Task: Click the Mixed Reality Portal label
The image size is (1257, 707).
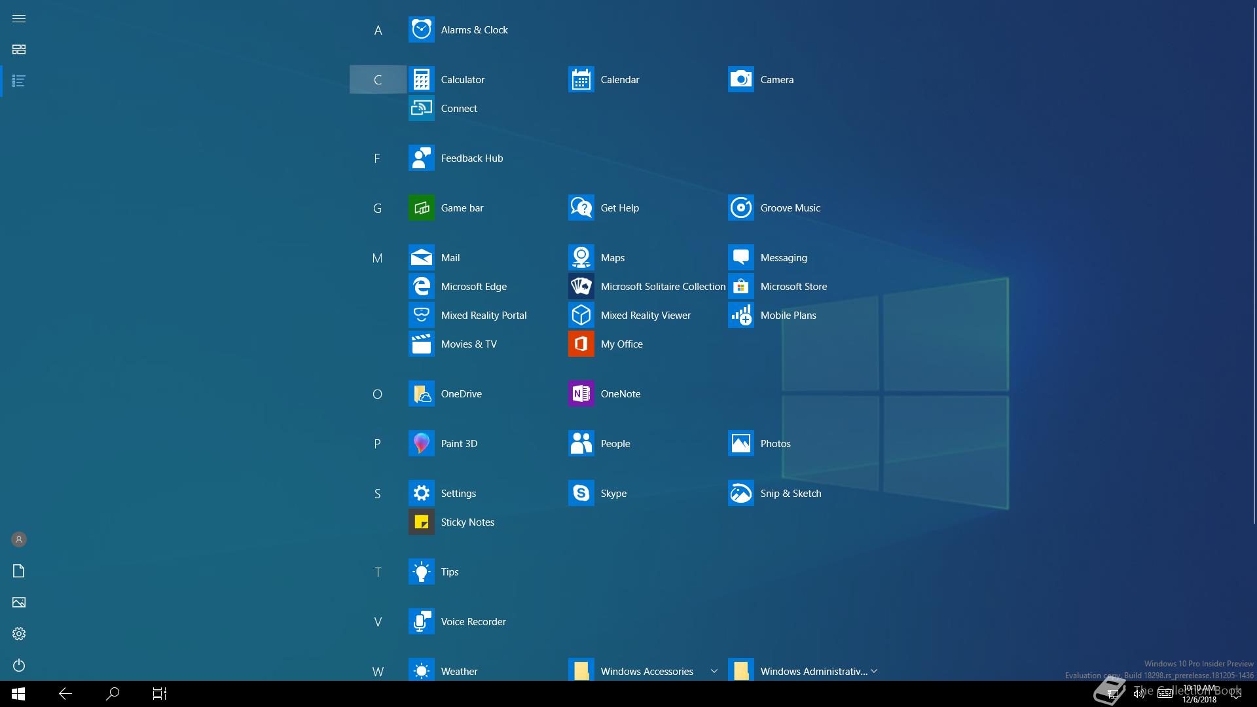Action: click(484, 315)
